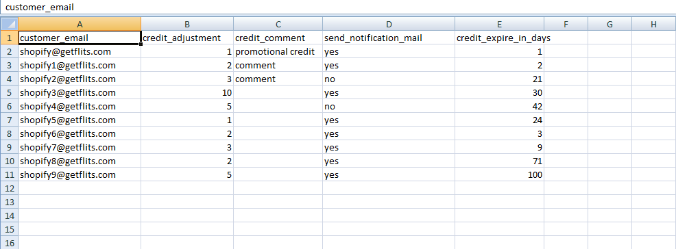Select the credit_expire_in_days header cell
This screenshot has height=249, width=676.
point(499,38)
